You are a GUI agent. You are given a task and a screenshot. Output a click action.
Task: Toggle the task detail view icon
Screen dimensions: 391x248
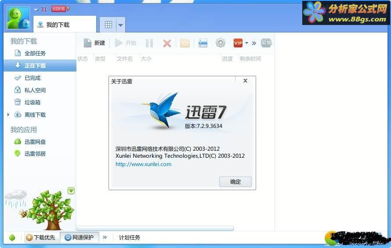pos(203,43)
